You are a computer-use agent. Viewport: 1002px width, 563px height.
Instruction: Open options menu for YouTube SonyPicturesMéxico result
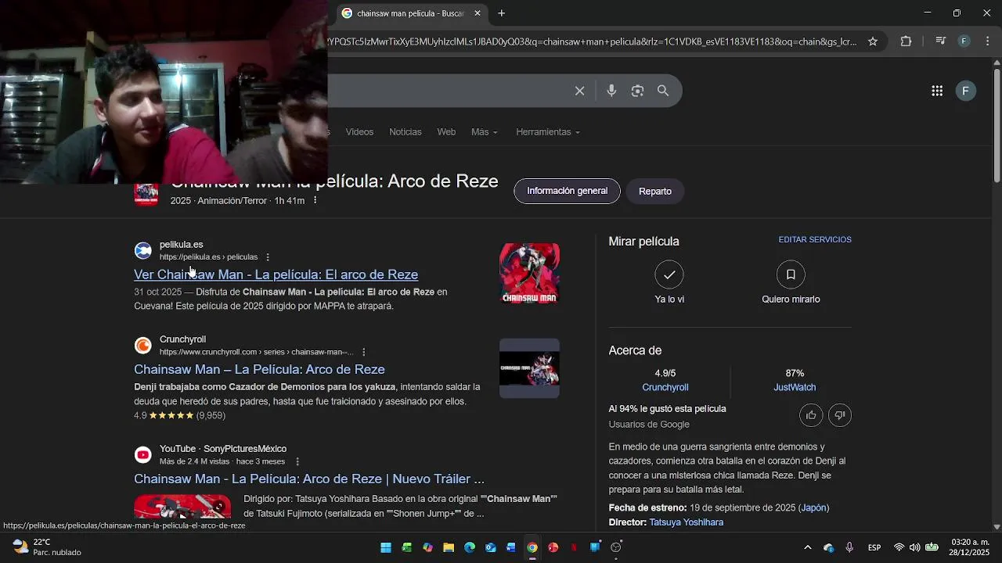click(297, 461)
